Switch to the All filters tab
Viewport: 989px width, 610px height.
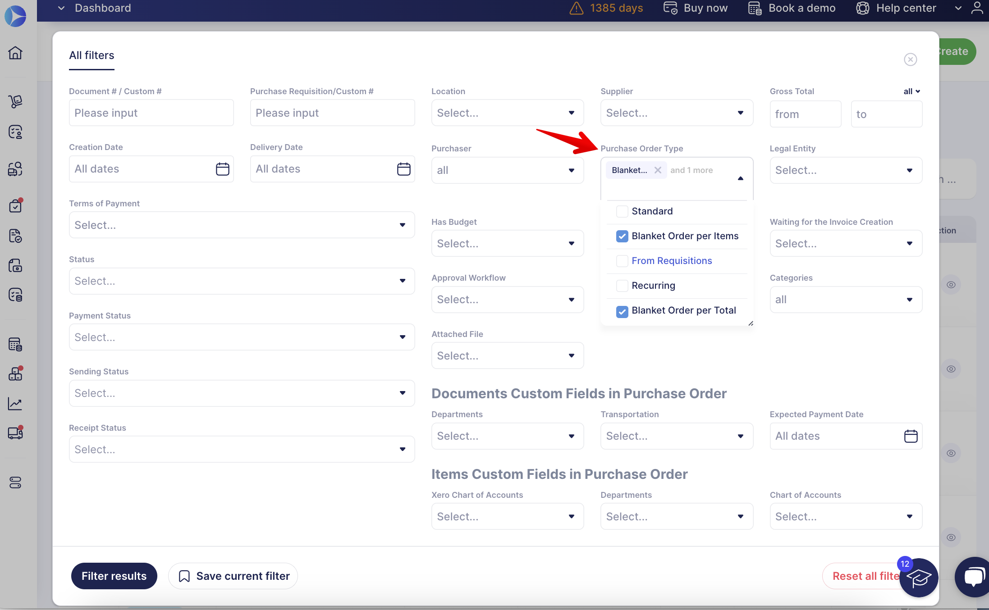(92, 55)
